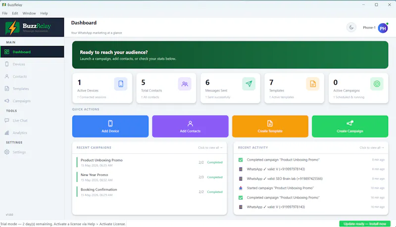Click the Active Devices stat card count
This screenshot has height=227, width=396.
click(79, 83)
